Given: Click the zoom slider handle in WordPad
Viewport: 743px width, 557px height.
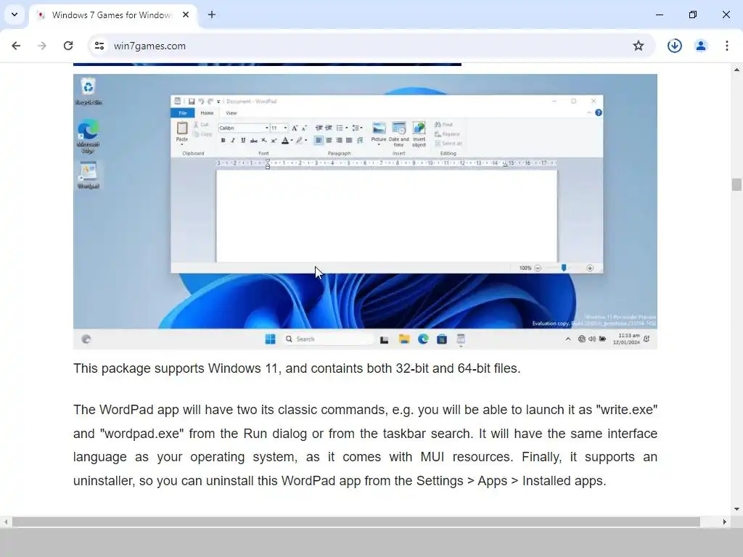Looking at the screenshot, I should pos(564,268).
